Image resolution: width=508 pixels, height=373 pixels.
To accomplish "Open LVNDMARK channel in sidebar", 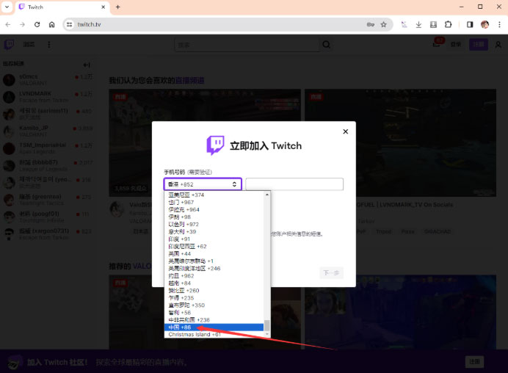I will 48,97.
